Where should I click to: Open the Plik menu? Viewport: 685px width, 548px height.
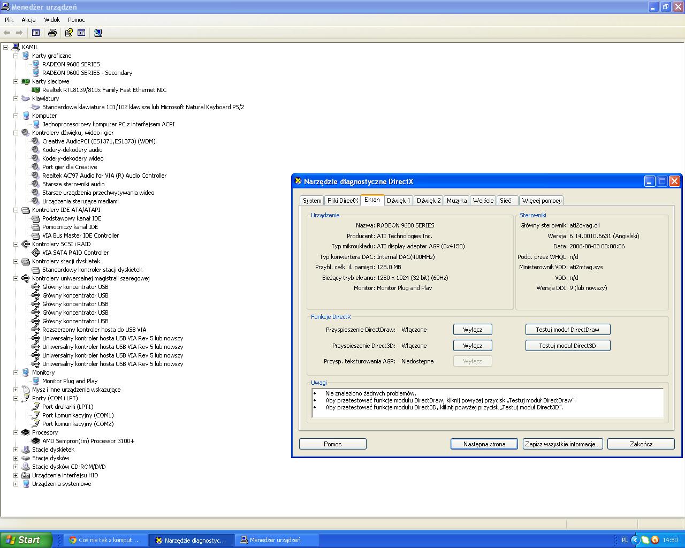click(x=9, y=20)
